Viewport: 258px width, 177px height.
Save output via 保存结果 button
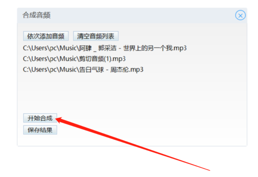[40, 130]
